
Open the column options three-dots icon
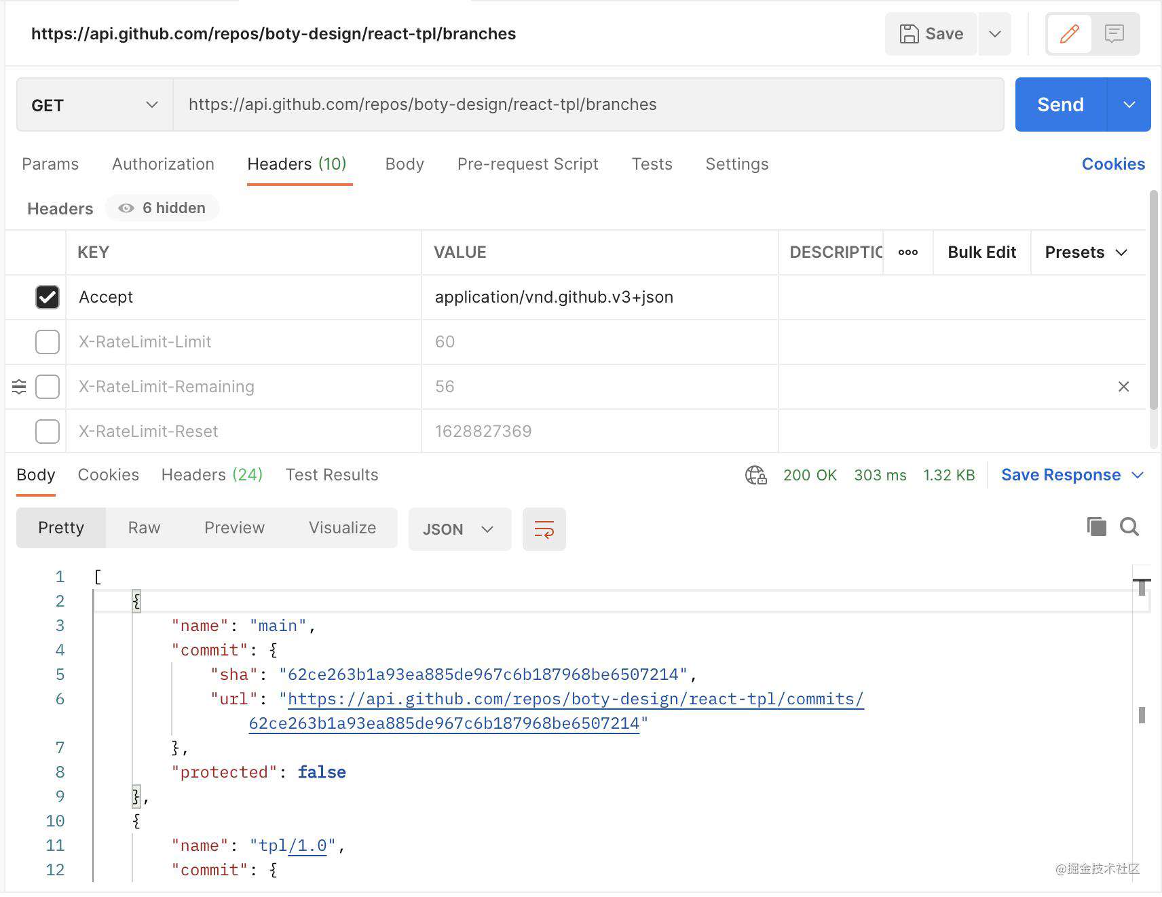(908, 252)
